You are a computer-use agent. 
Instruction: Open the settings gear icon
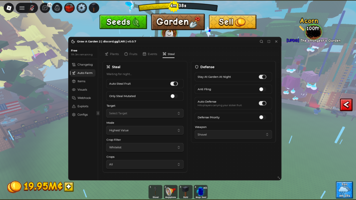coord(82,8)
